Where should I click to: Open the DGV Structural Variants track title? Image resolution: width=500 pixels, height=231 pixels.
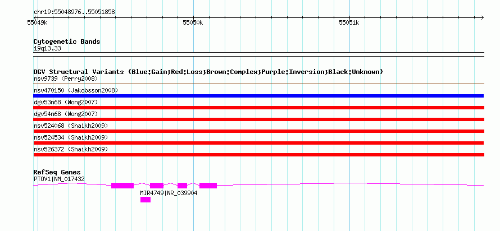tap(208, 72)
